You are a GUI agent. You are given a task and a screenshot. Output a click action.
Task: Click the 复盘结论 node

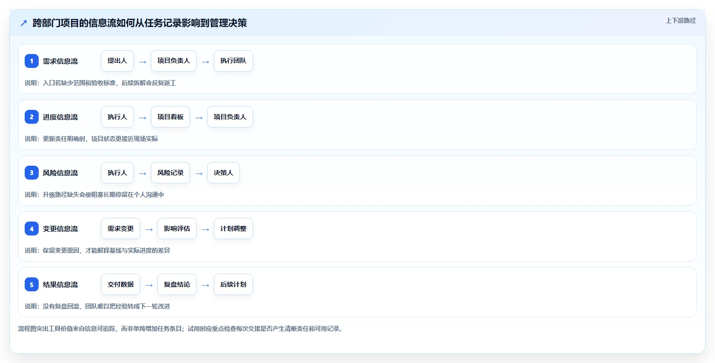pyautogui.click(x=177, y=284)
